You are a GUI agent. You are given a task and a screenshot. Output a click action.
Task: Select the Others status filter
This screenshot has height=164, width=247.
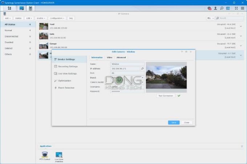(18, 54)
